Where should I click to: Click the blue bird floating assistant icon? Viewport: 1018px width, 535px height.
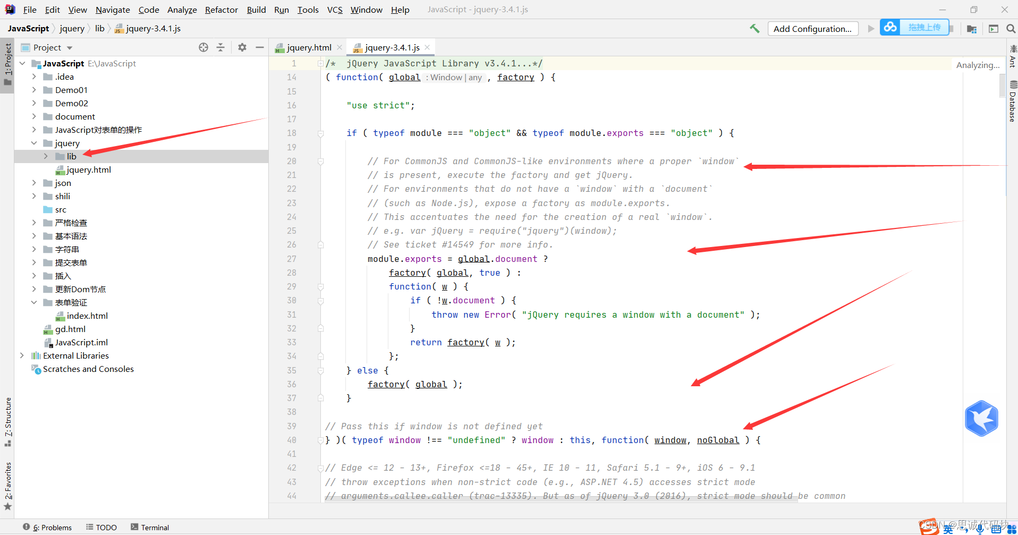point(981,418)
